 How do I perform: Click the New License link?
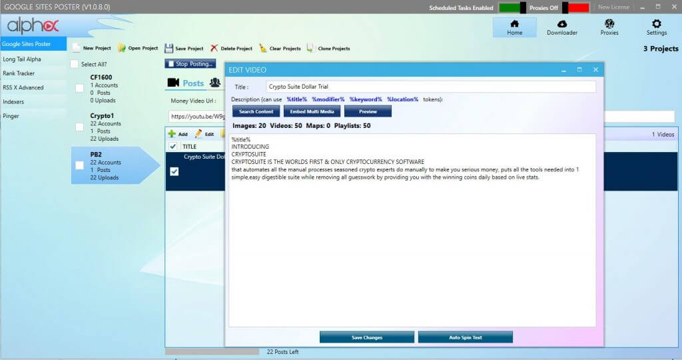[x=613, y=7]
